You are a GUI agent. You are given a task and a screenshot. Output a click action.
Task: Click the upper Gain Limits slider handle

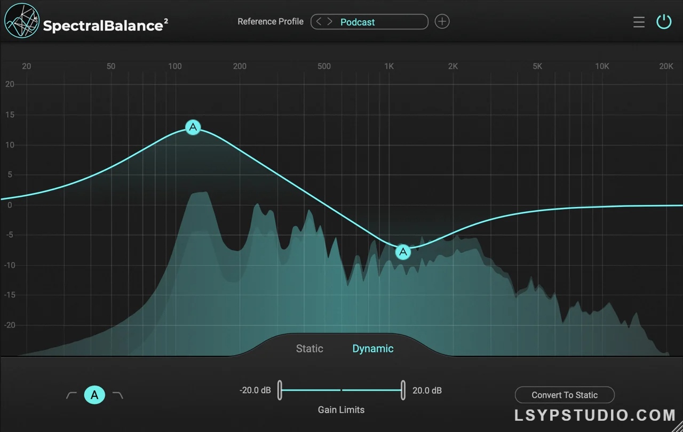403,390
